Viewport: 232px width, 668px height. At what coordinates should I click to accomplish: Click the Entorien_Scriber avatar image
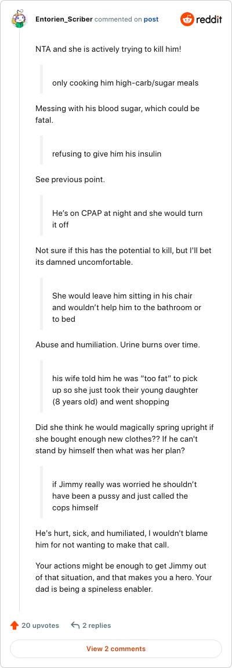pyautogui.click(x=19, y=20)
